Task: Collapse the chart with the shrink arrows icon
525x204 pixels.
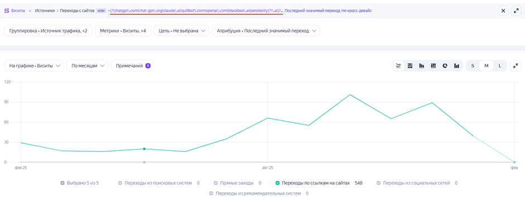Action: tap(516, 66)
